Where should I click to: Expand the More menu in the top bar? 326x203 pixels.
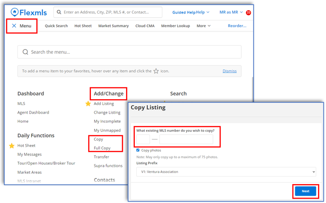(204, 26)
